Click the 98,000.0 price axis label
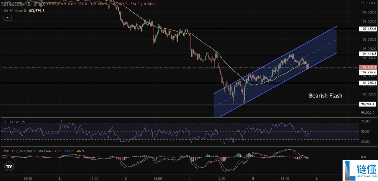Viewport: 378px width, 181px height. point(368,112)
